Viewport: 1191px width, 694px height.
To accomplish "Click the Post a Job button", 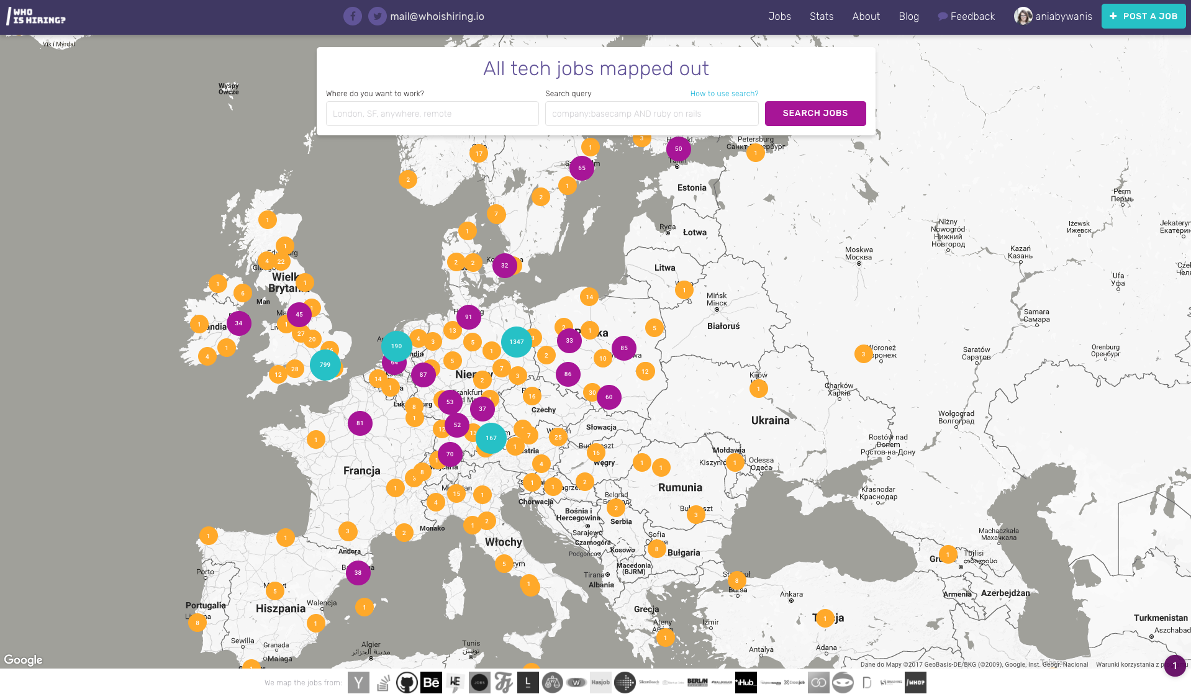I will [x=1143, y=16].
